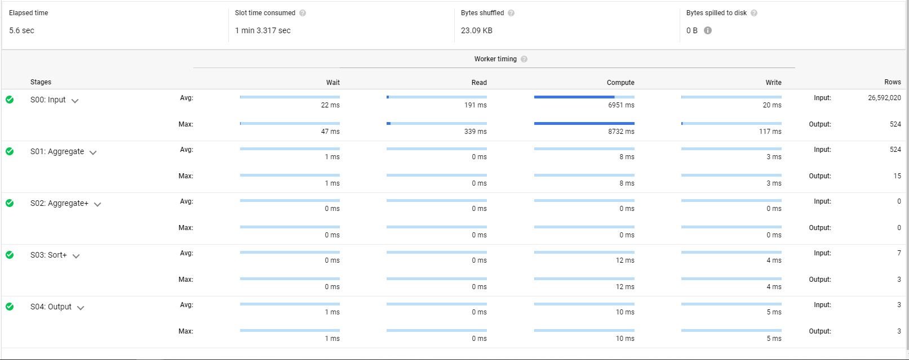
Task: Click help icon next to Slot time consumed
Action: click(303, 13)
